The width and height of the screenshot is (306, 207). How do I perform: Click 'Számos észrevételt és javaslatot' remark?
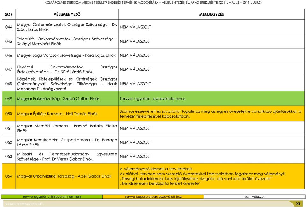(x=211, y=114)
